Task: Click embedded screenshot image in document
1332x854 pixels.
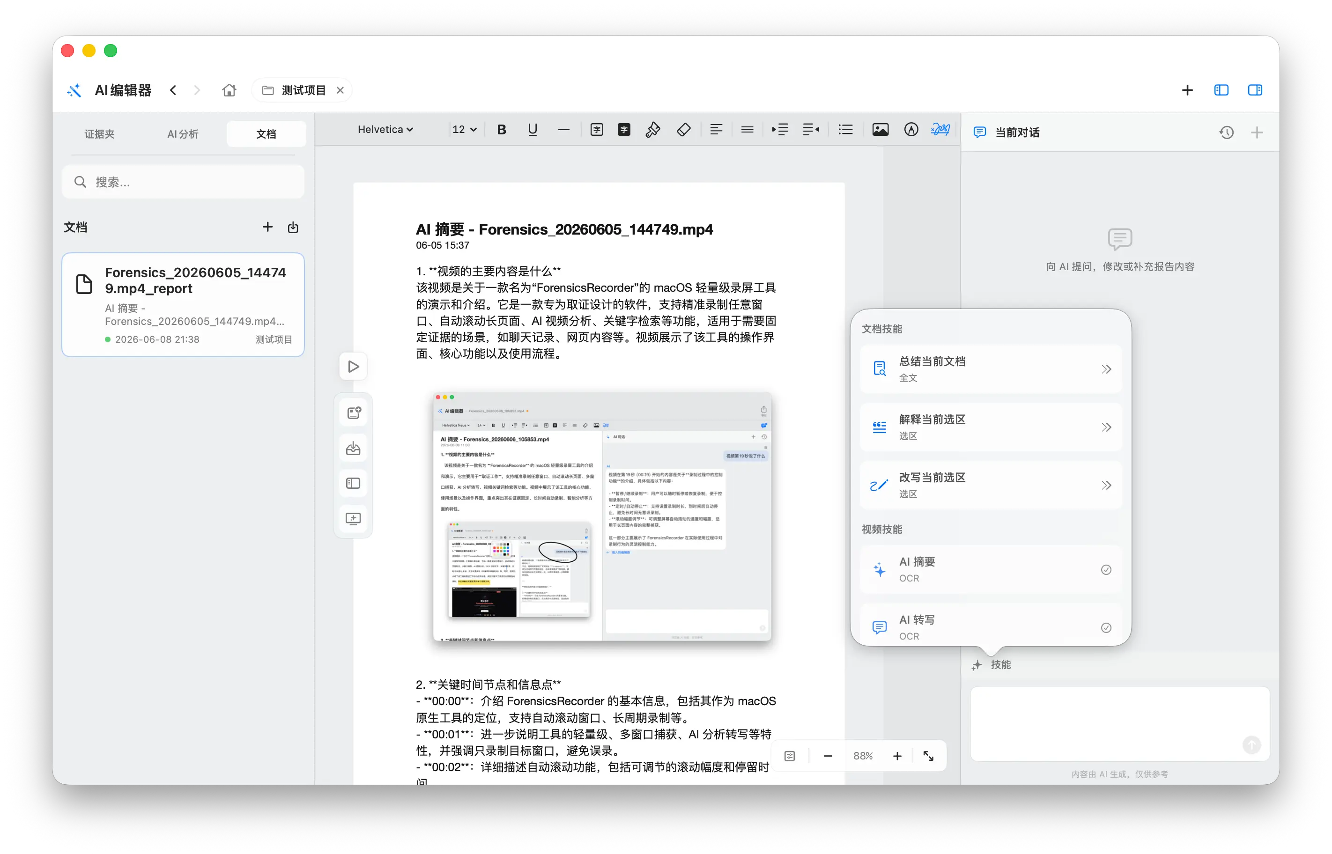Action: click(601, 516)
